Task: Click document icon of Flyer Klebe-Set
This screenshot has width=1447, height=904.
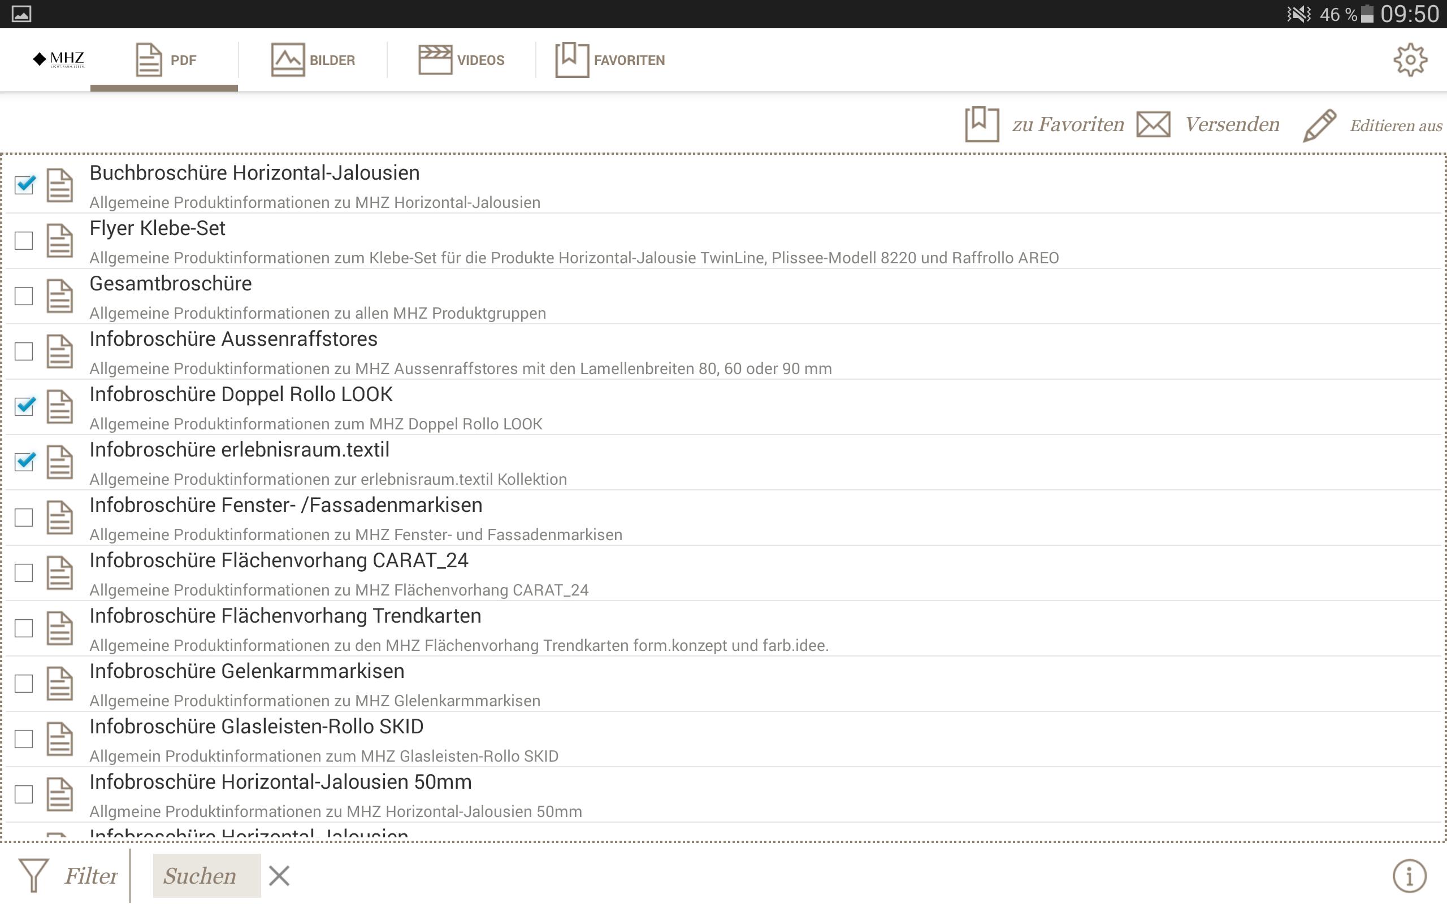Action: pyautogui.click(x=60, y=241)
